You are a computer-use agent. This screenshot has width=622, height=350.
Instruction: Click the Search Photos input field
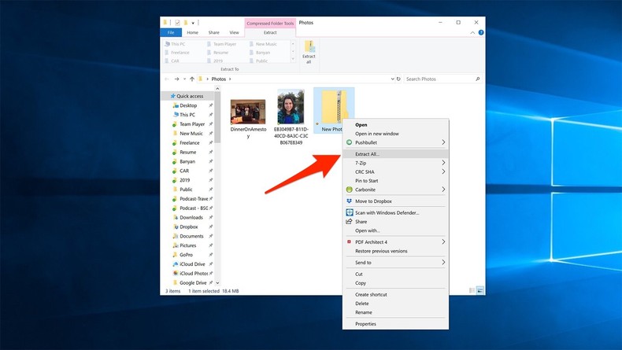click(438, 79)
